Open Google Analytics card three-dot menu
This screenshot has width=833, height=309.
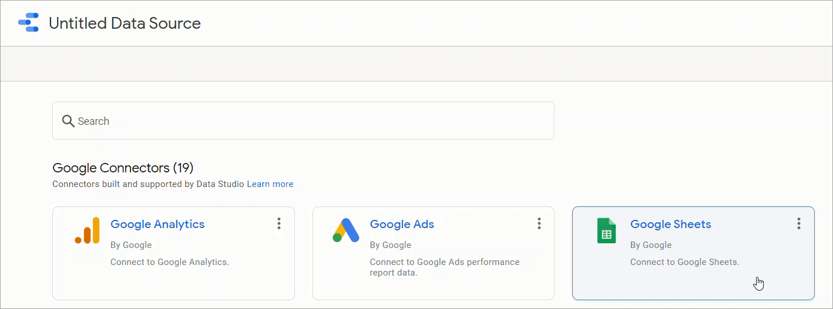(279, 223)
